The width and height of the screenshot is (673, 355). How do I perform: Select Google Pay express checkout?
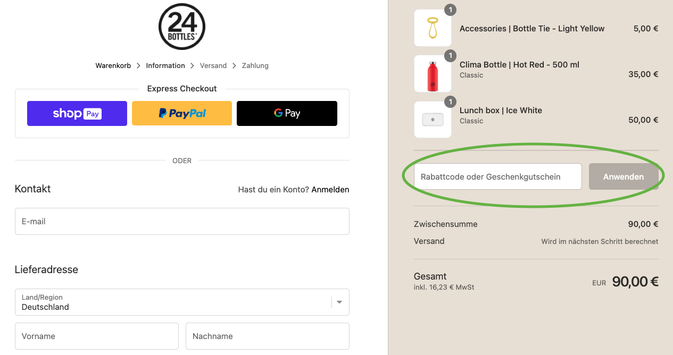pos(287,113)
